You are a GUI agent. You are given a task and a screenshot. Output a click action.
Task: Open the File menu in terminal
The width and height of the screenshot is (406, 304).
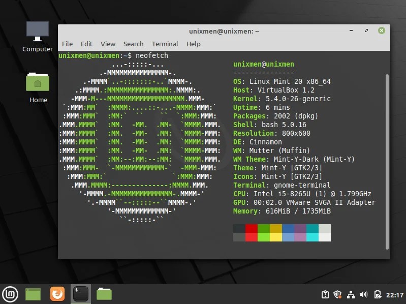[67, 44]
